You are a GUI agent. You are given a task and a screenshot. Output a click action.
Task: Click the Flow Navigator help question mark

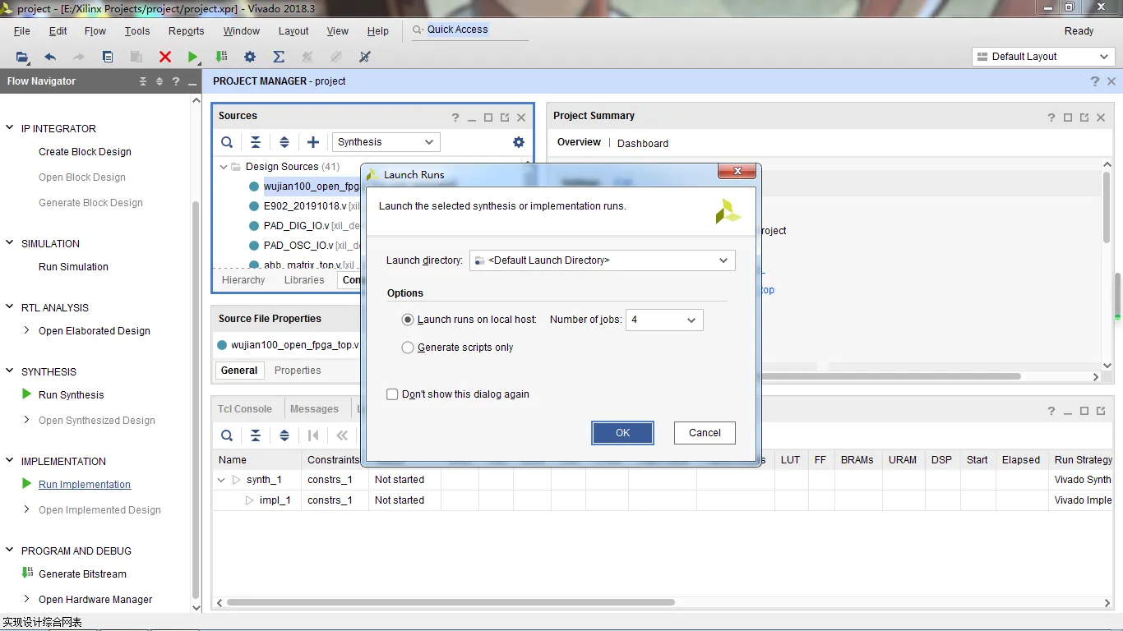(x=176, y=81)
